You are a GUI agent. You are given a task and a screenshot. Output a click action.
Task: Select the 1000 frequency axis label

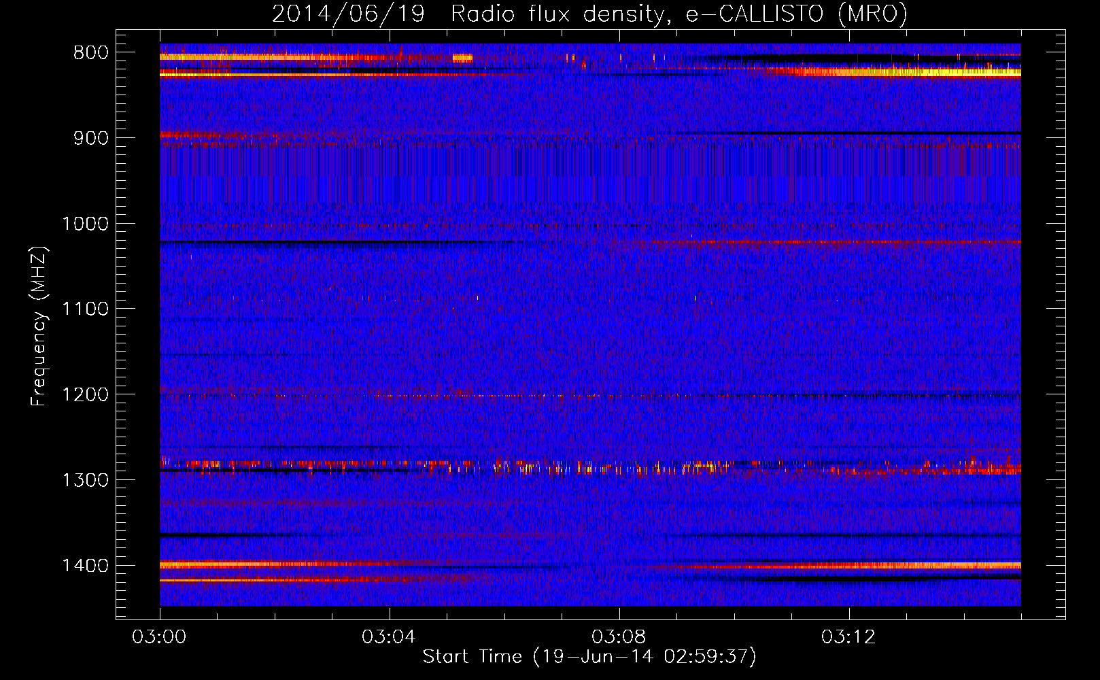(86, 224)
